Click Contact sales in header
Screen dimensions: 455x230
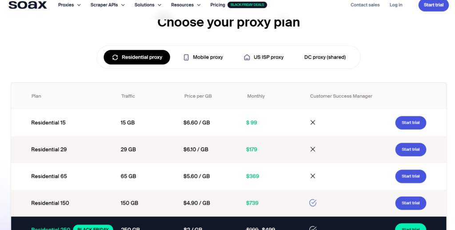tap(365, 5)
